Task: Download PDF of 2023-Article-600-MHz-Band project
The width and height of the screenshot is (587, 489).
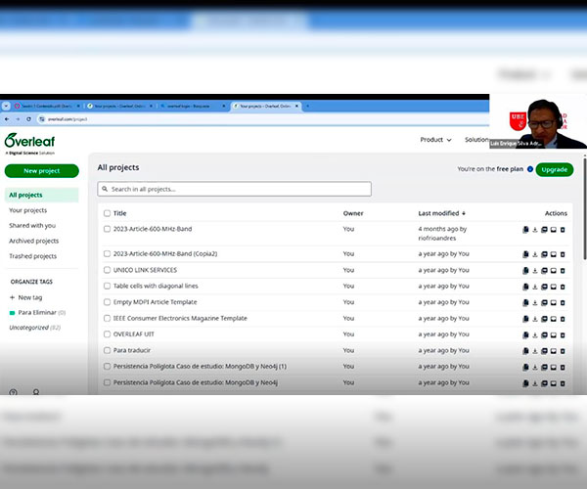Action: (544, 230)
